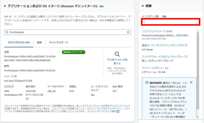
Task: Click the ebs root device type value
Action: click(93, 95)
